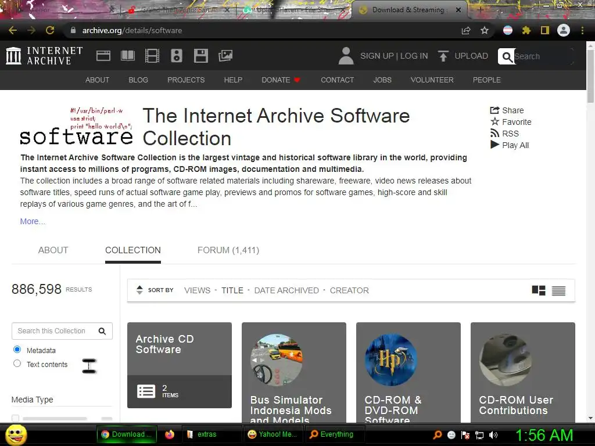This screenshot has width=595, height=446.
Task: Switch to the Collection tab
Action: 133,250
